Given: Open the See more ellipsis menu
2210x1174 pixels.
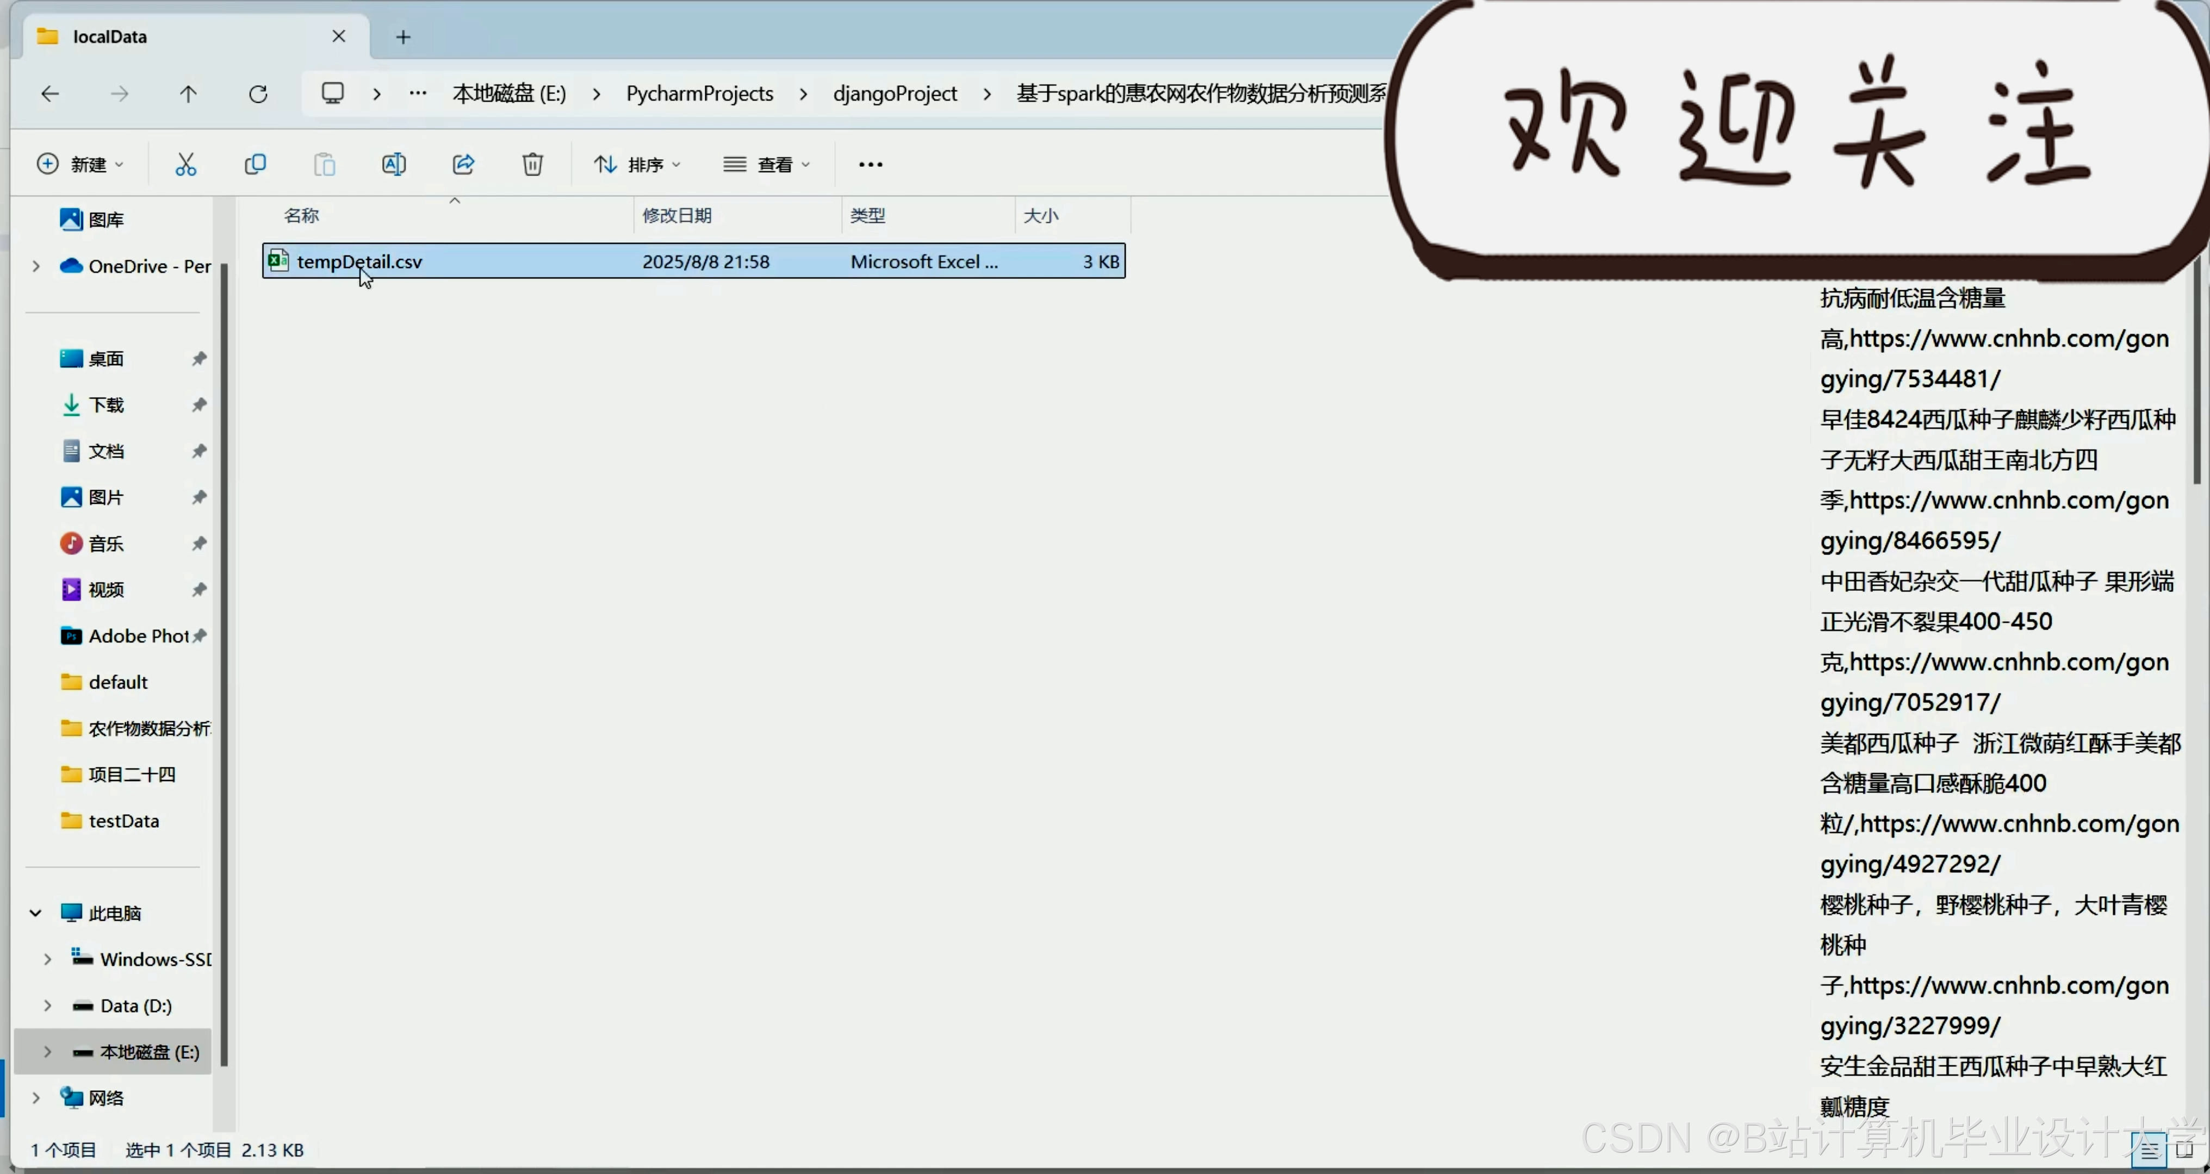Looking at the screenshot, I should coord(870,164).
